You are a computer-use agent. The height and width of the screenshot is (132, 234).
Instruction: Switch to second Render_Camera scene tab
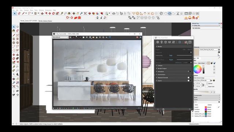(x=45, y=21)
